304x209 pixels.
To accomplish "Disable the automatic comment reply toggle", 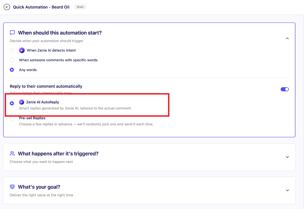I will click(285, 89).
